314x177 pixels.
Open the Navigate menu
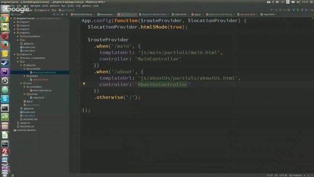(x=35, y=6)
